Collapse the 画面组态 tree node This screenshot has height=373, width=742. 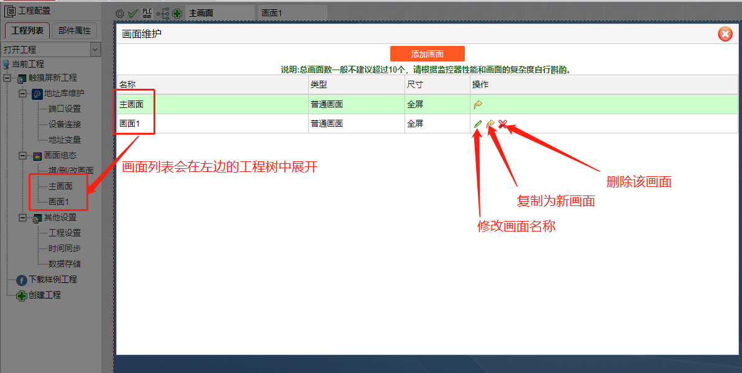tap(22, 156)
